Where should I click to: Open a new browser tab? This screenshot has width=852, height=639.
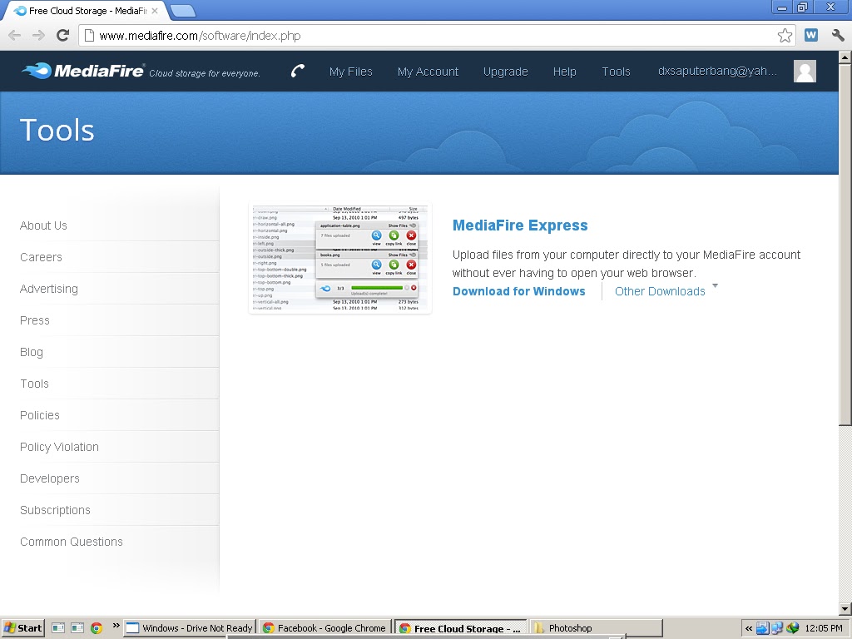tap(182, 11)
